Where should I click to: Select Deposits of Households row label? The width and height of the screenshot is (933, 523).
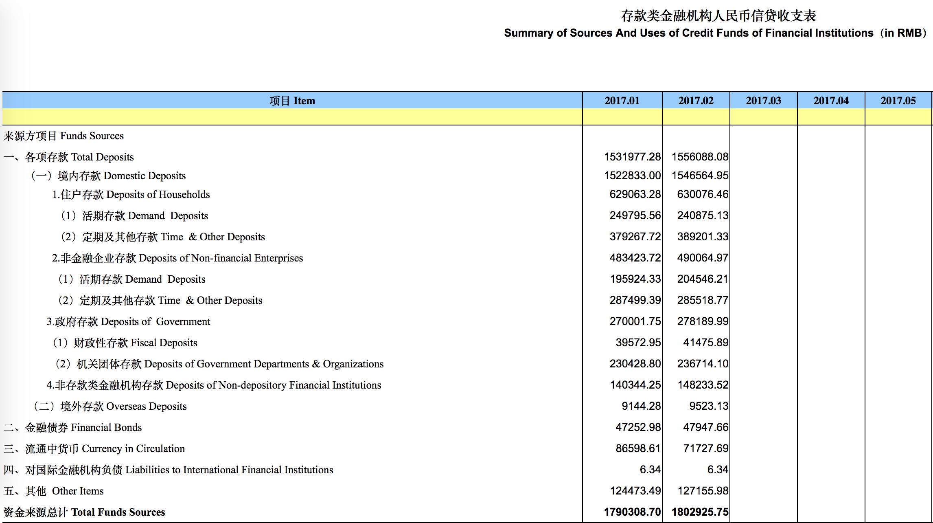click(x=131, y=194)
